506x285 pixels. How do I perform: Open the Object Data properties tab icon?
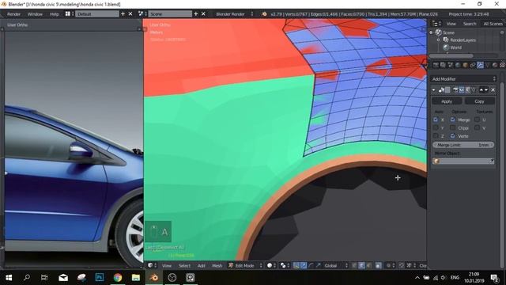(x=488, y=65)
